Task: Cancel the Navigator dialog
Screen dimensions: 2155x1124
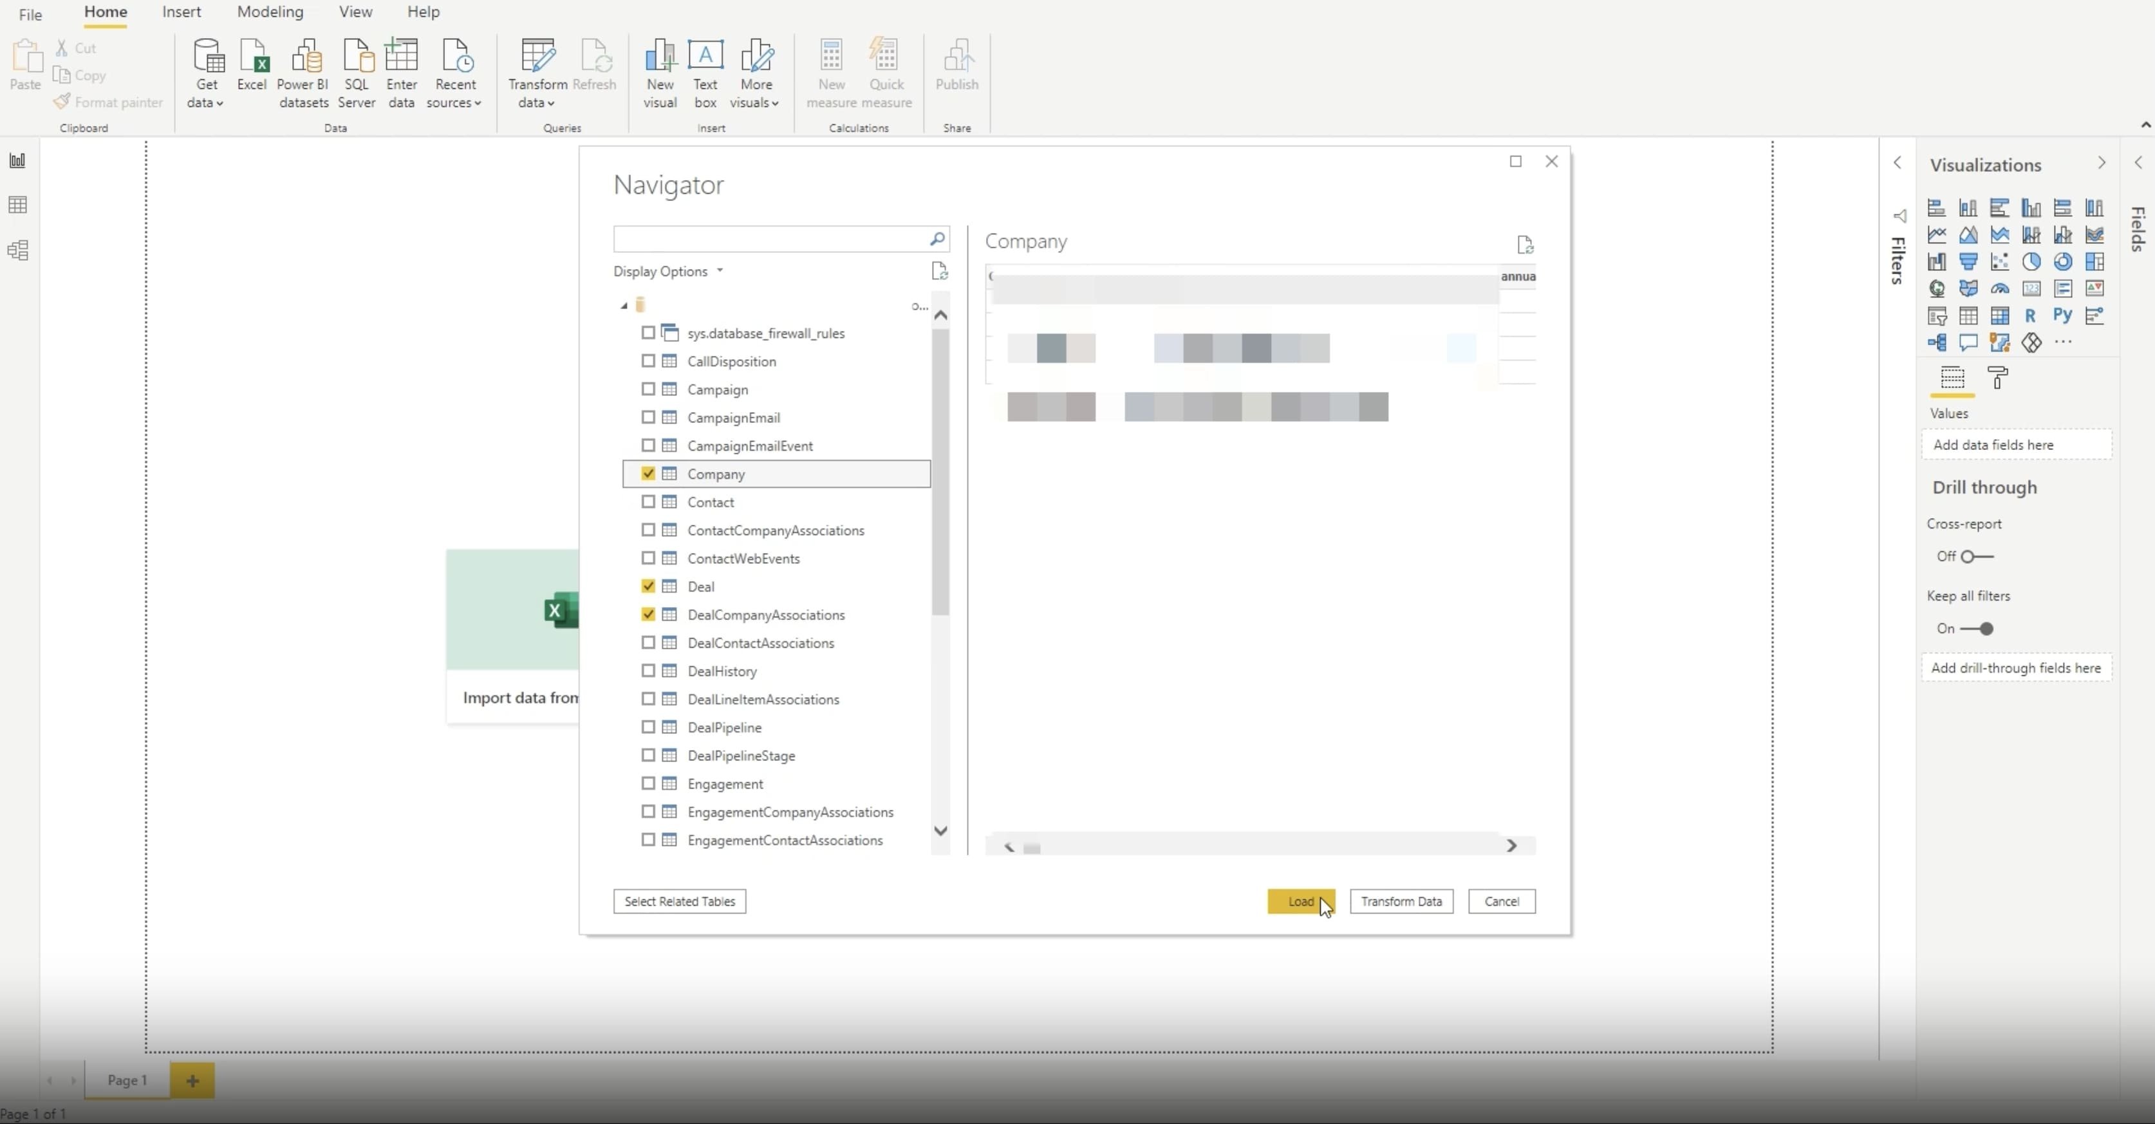Action: 1502,901
